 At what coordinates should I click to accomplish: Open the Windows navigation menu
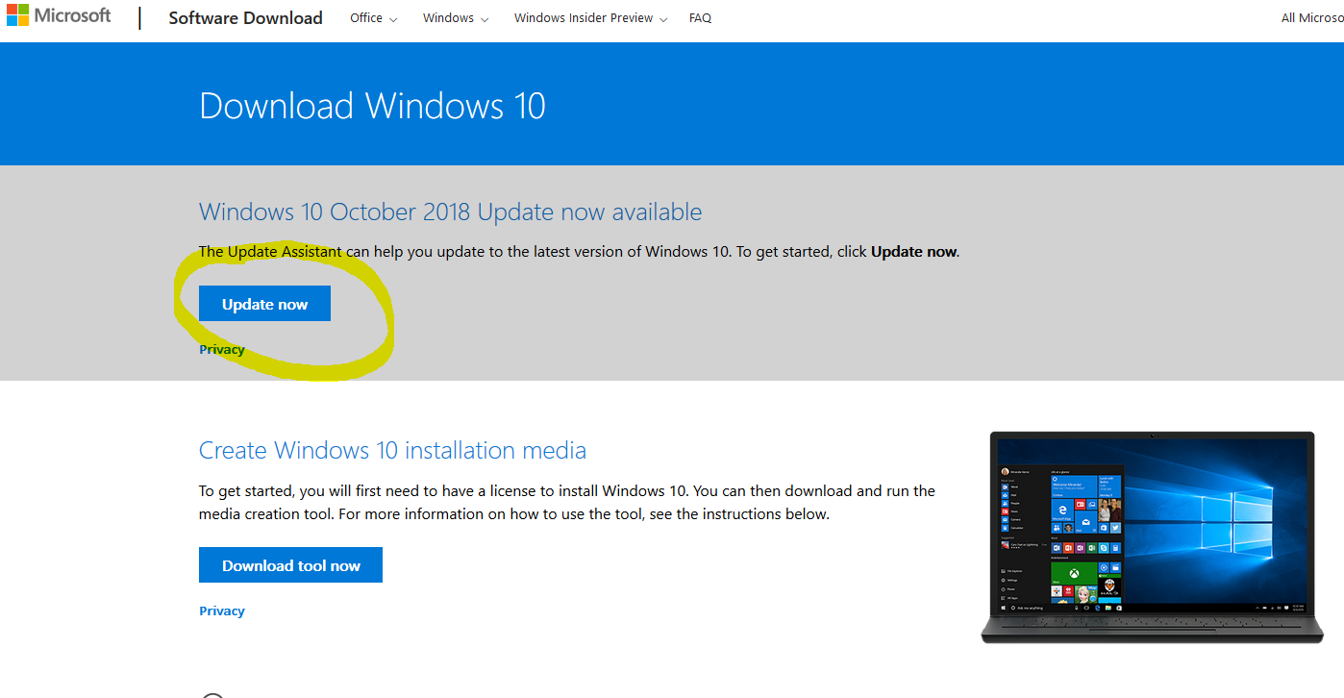coord(447,17)
